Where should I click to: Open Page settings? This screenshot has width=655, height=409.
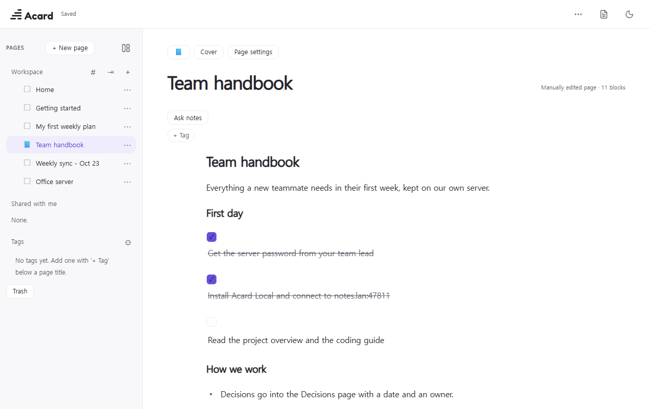[x=253, y=52]
